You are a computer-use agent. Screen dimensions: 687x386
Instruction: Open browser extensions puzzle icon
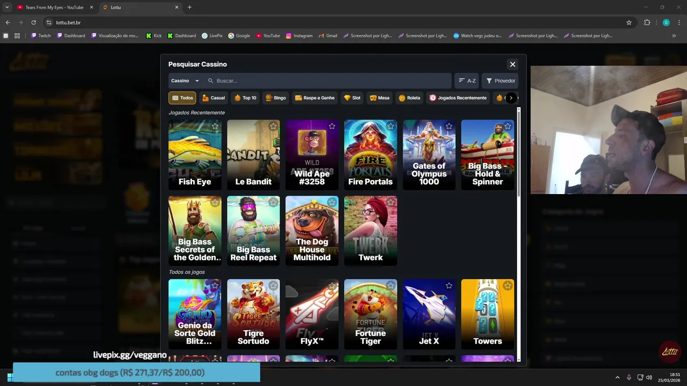647,23
